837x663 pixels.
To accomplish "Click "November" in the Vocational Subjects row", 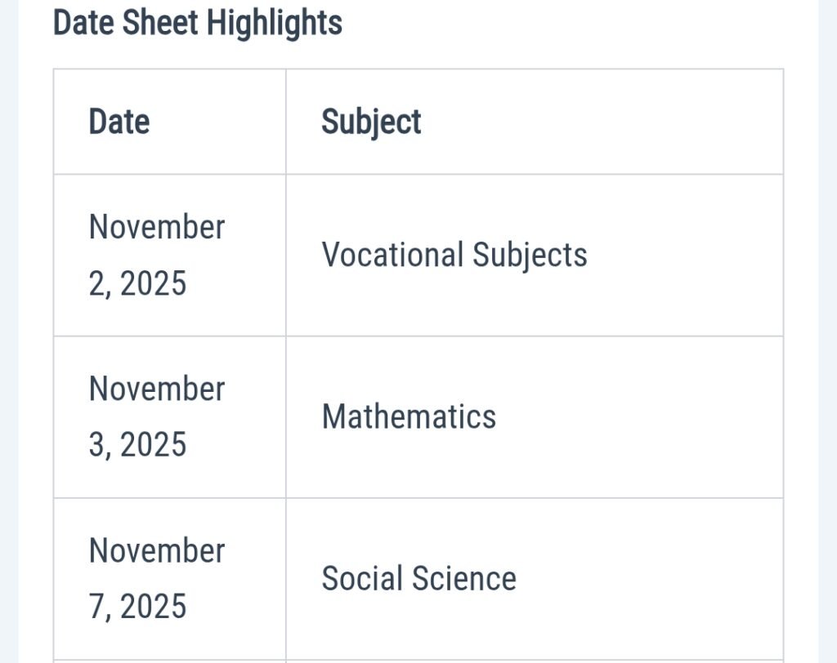I will 156,227.
